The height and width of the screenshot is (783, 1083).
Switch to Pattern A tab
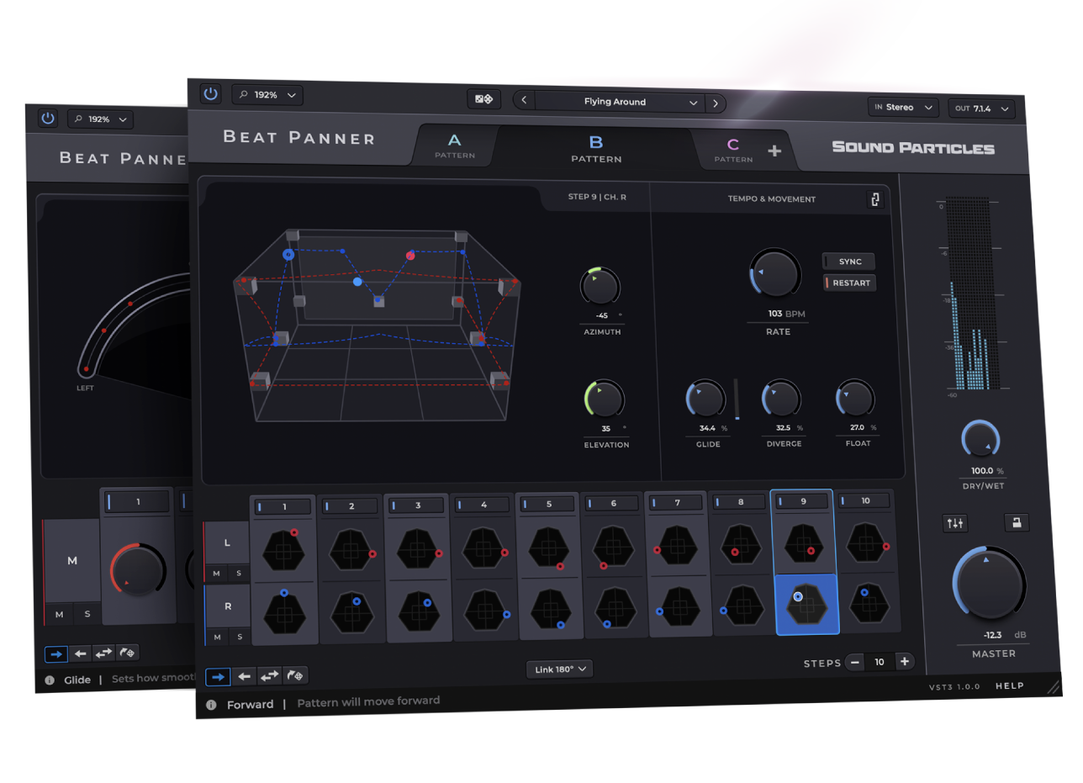point(455,145)
